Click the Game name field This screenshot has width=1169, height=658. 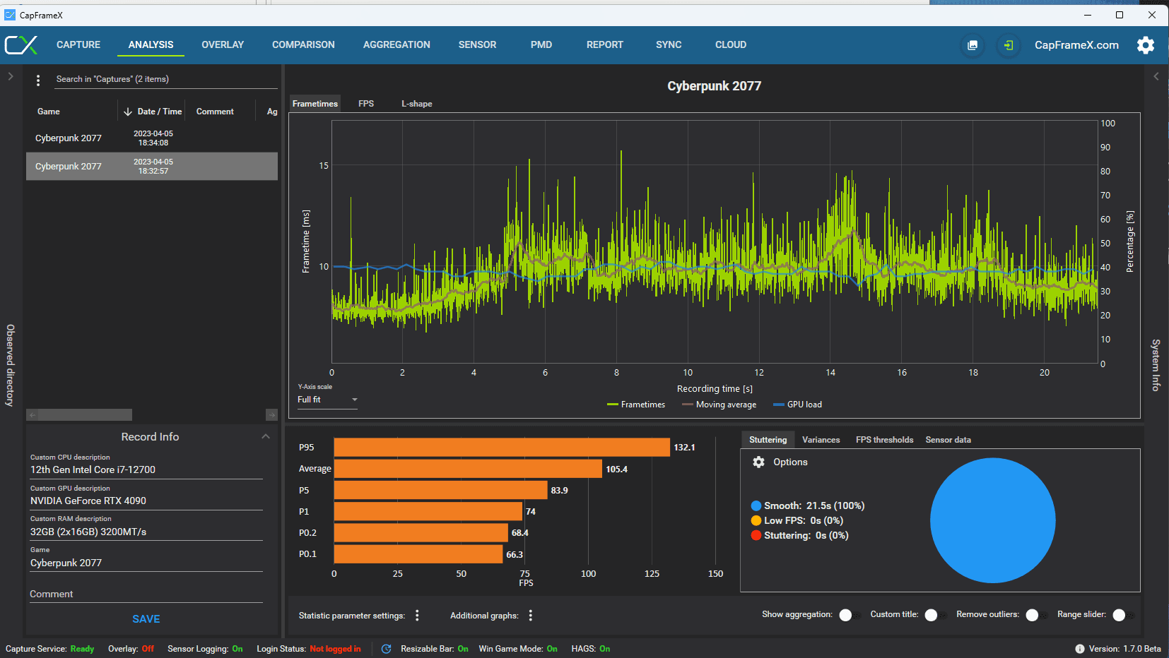tap(146, 563)
